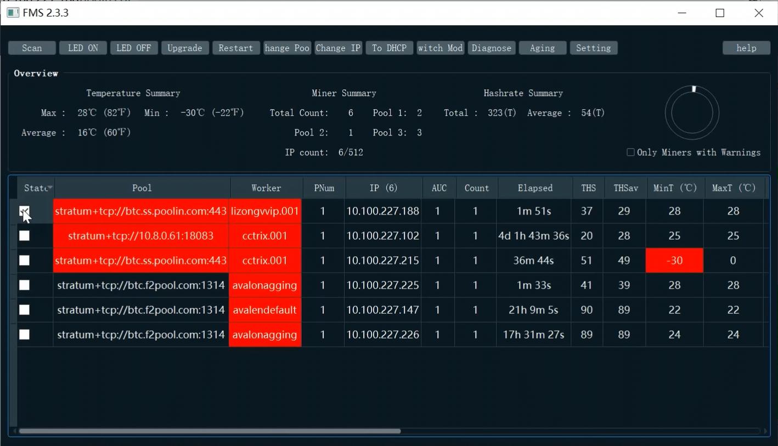Restart the selected miner

pos(235,48)
